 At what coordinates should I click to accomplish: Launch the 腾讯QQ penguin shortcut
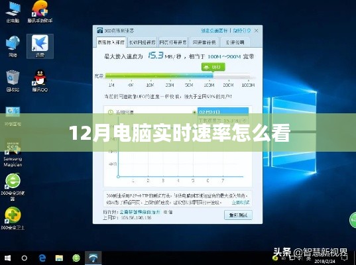tap(40, 81)
